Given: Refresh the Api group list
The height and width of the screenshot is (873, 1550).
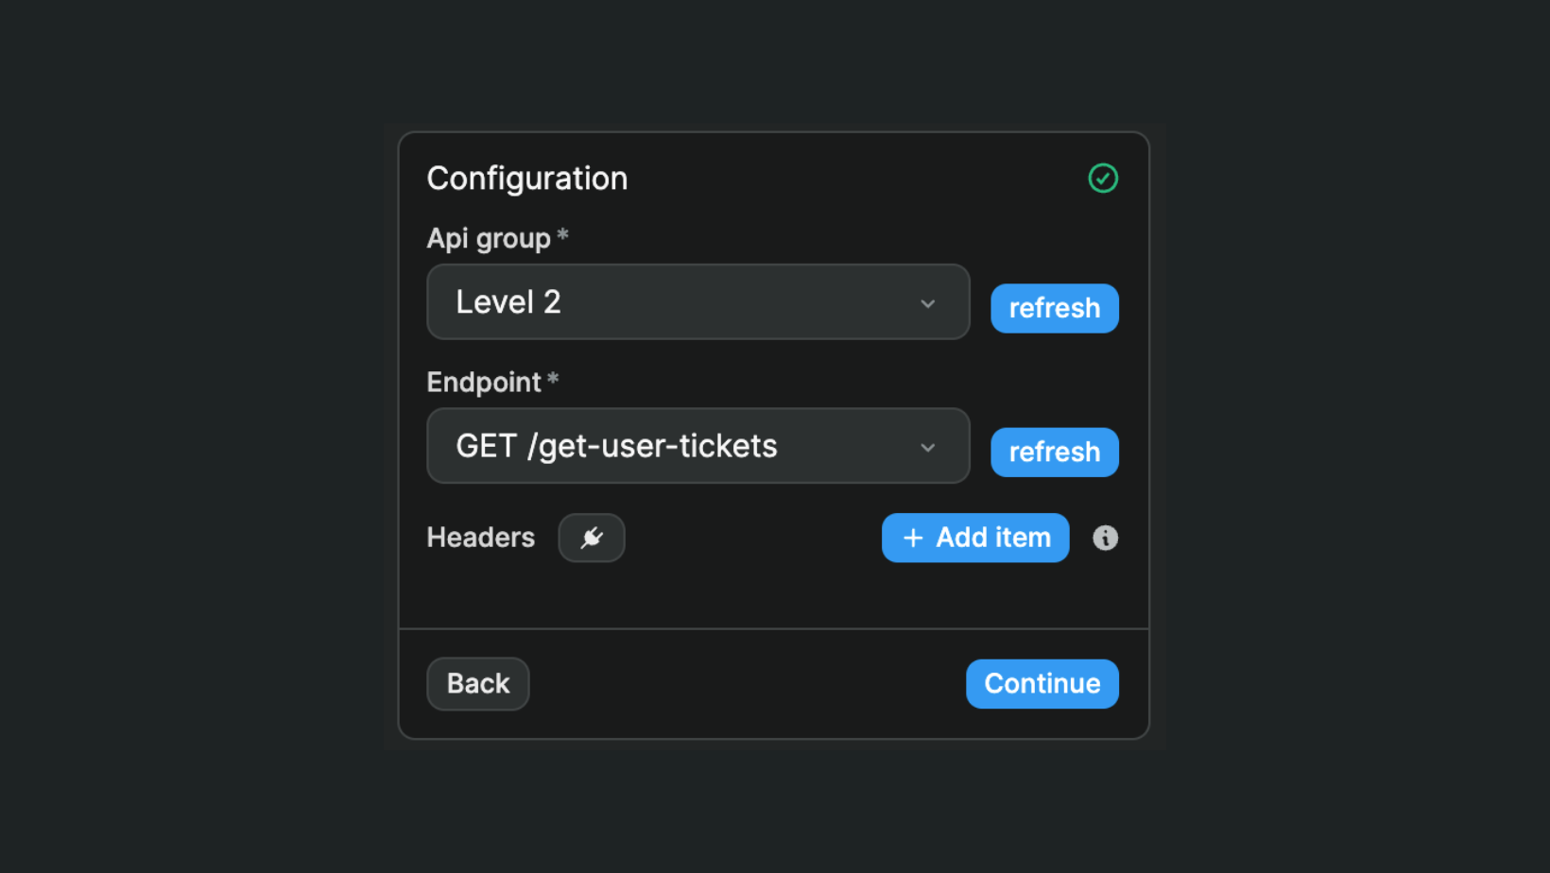Looking at the screenshot, I should (1054, 308).
